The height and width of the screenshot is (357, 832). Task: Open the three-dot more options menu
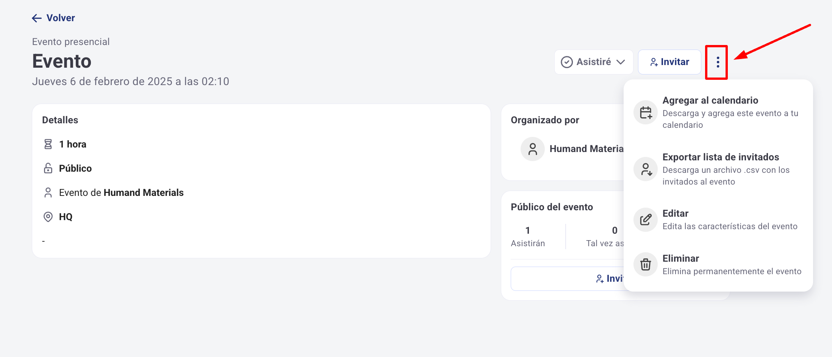point(718,62)
